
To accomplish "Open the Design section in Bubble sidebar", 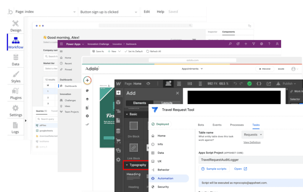I will pyautogui.click(x=16, y=26).
